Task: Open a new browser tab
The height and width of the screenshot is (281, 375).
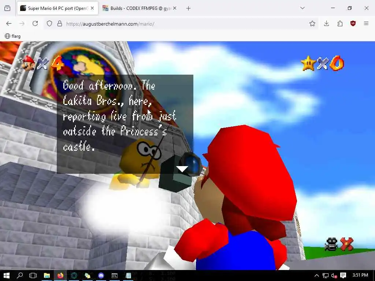Action: click(189, 8)
